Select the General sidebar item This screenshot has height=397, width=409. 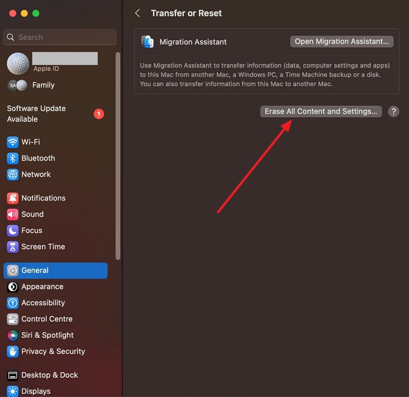tap(55, 270)
